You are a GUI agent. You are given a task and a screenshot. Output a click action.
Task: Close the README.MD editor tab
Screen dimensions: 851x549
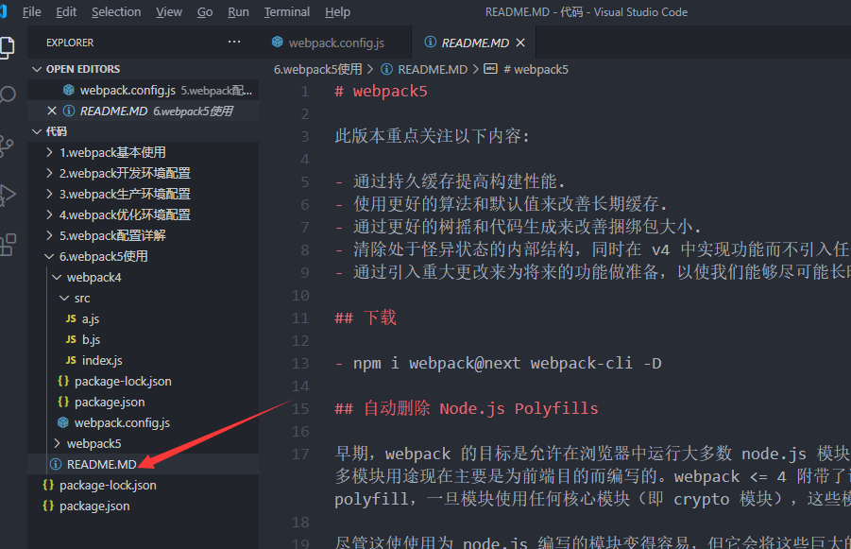520,43
